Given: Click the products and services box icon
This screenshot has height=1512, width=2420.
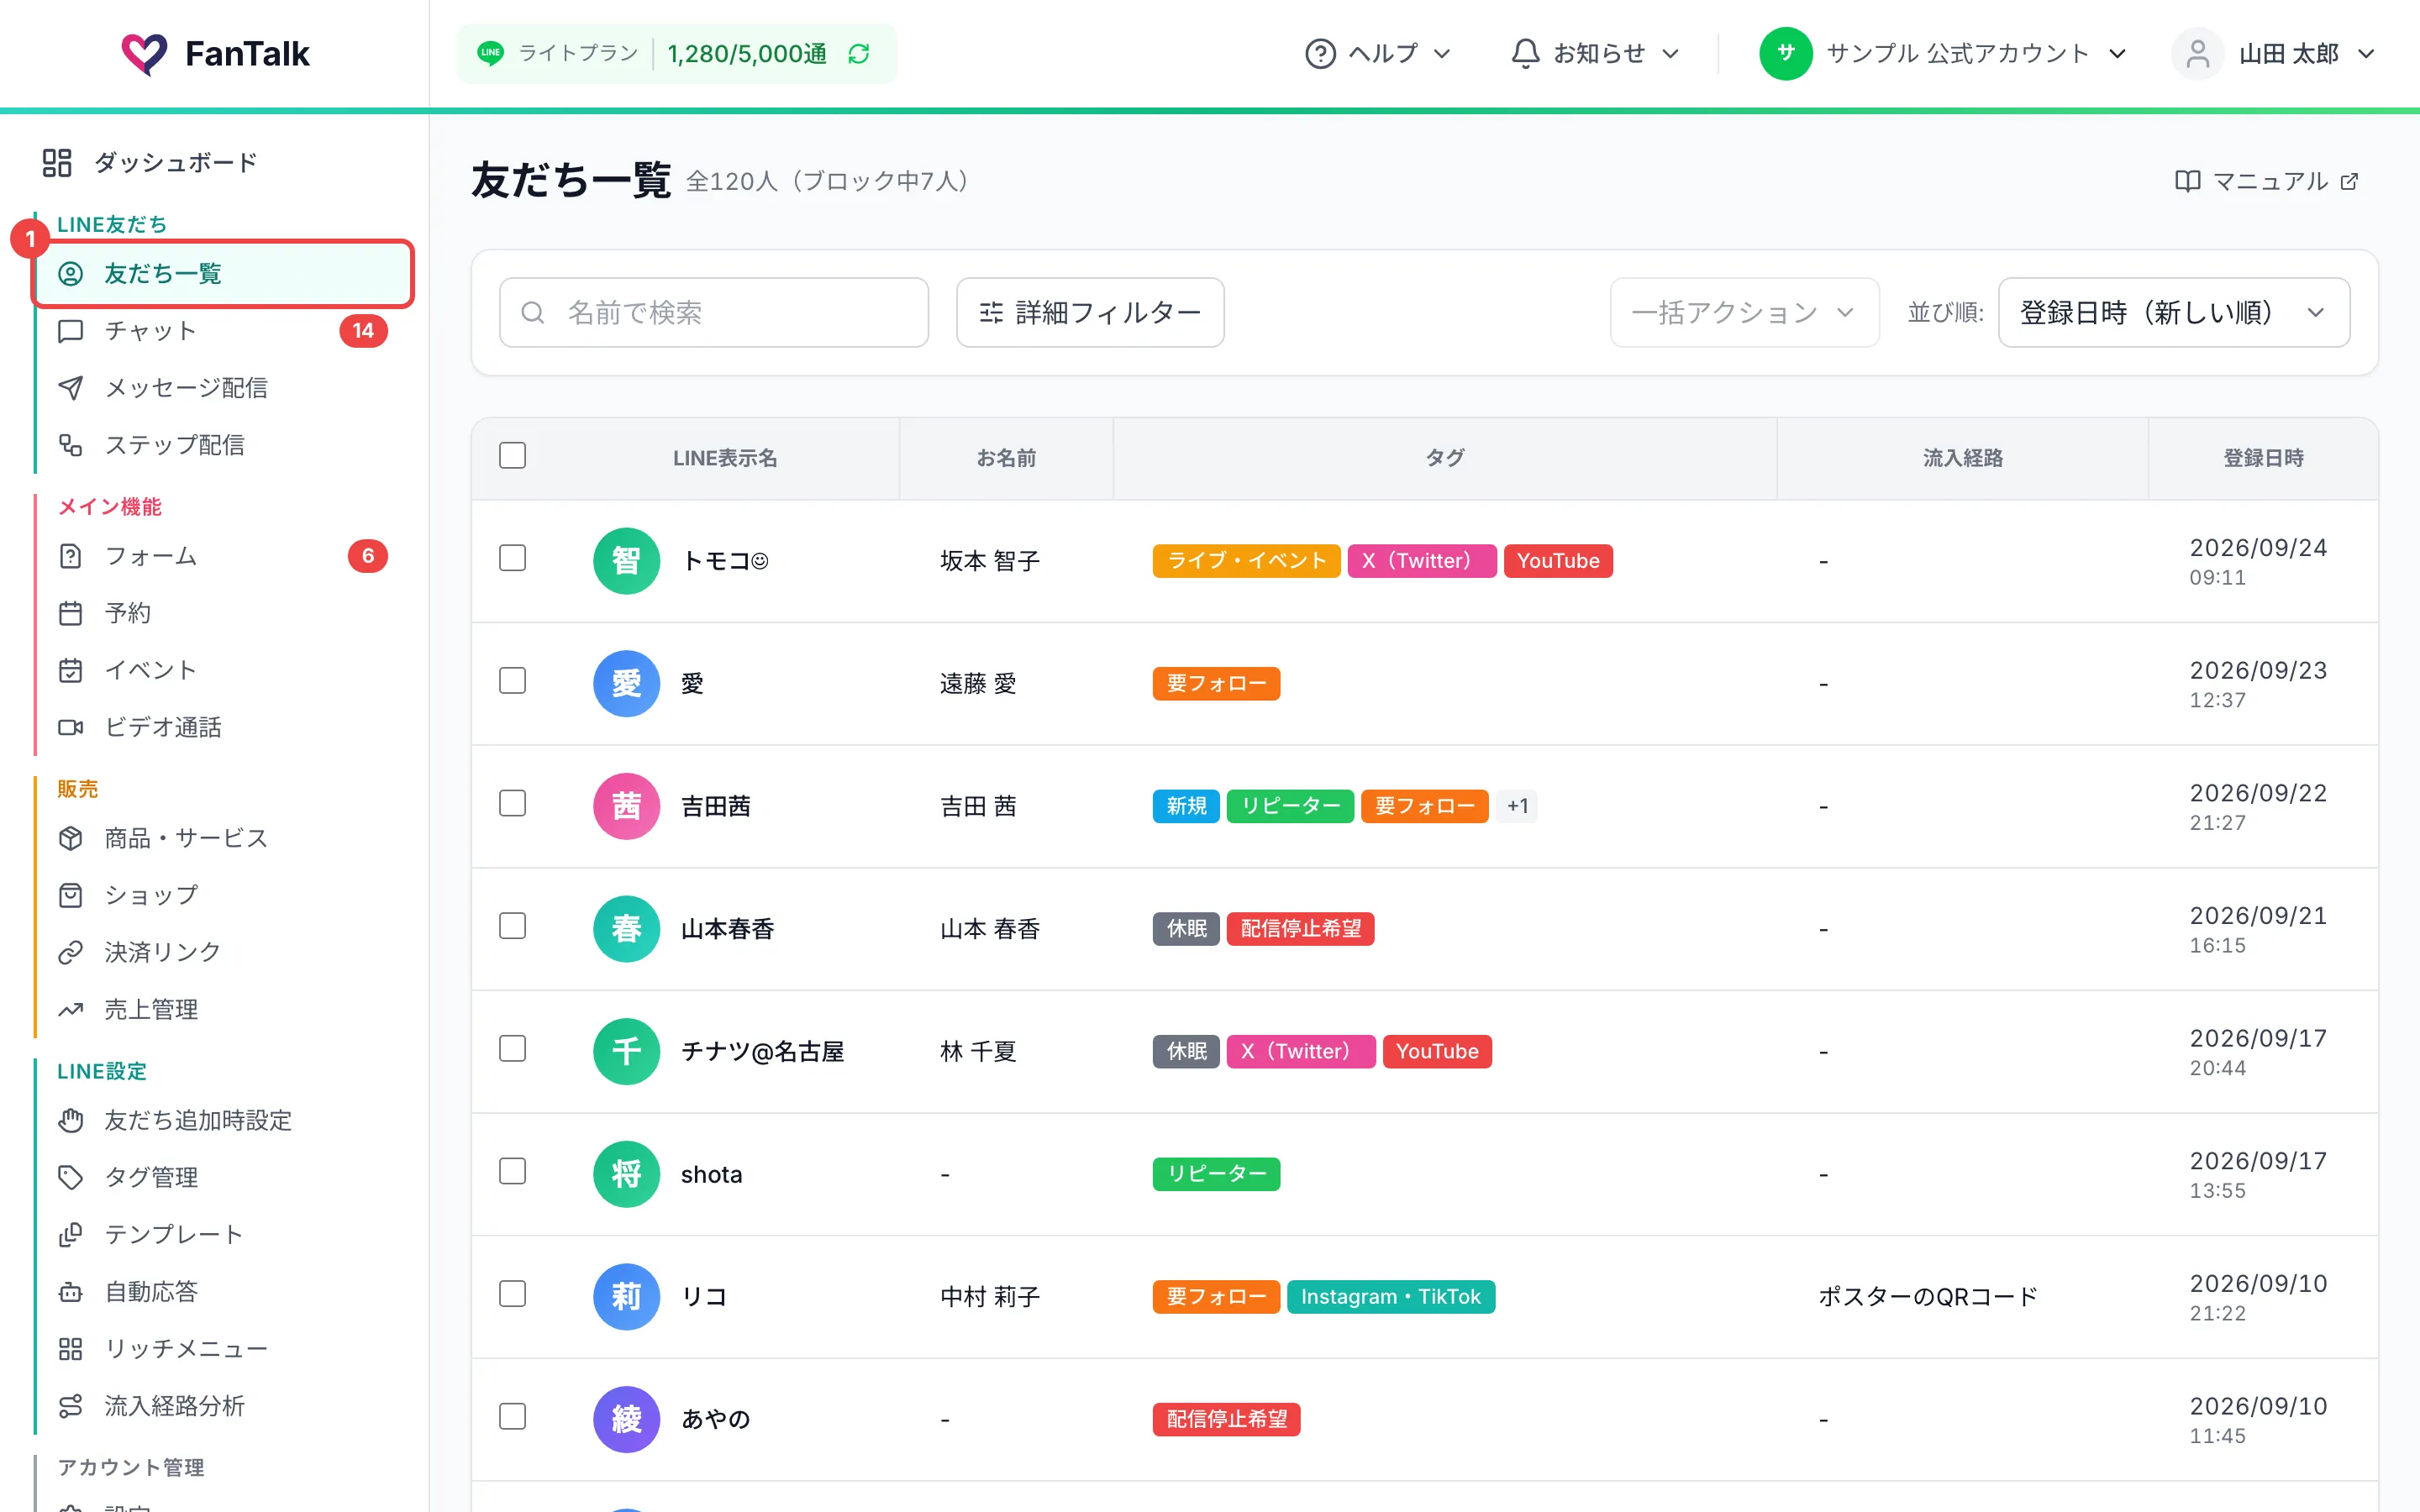Looking at the screenshot, I should point(70,838).
